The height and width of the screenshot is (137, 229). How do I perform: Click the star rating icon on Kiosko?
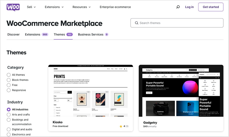click(121, 126)
